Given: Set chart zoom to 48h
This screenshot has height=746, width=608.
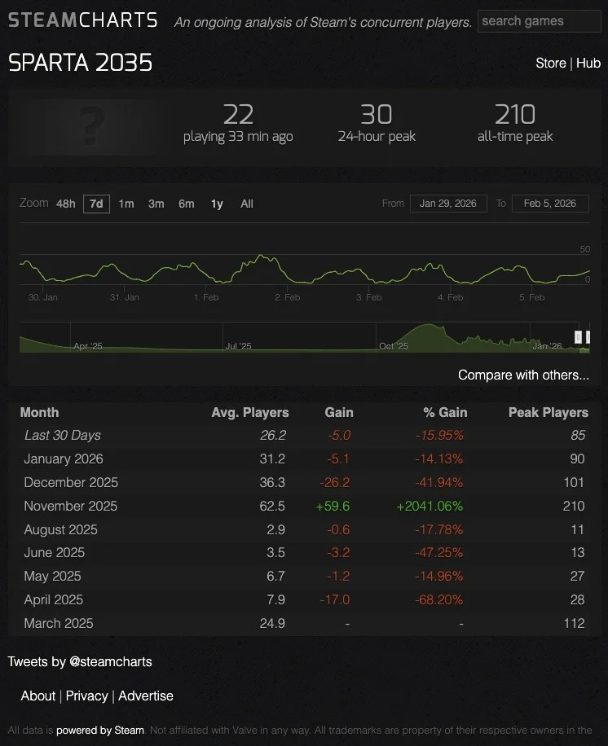Looking at the screenshot, I should point(66,204).
